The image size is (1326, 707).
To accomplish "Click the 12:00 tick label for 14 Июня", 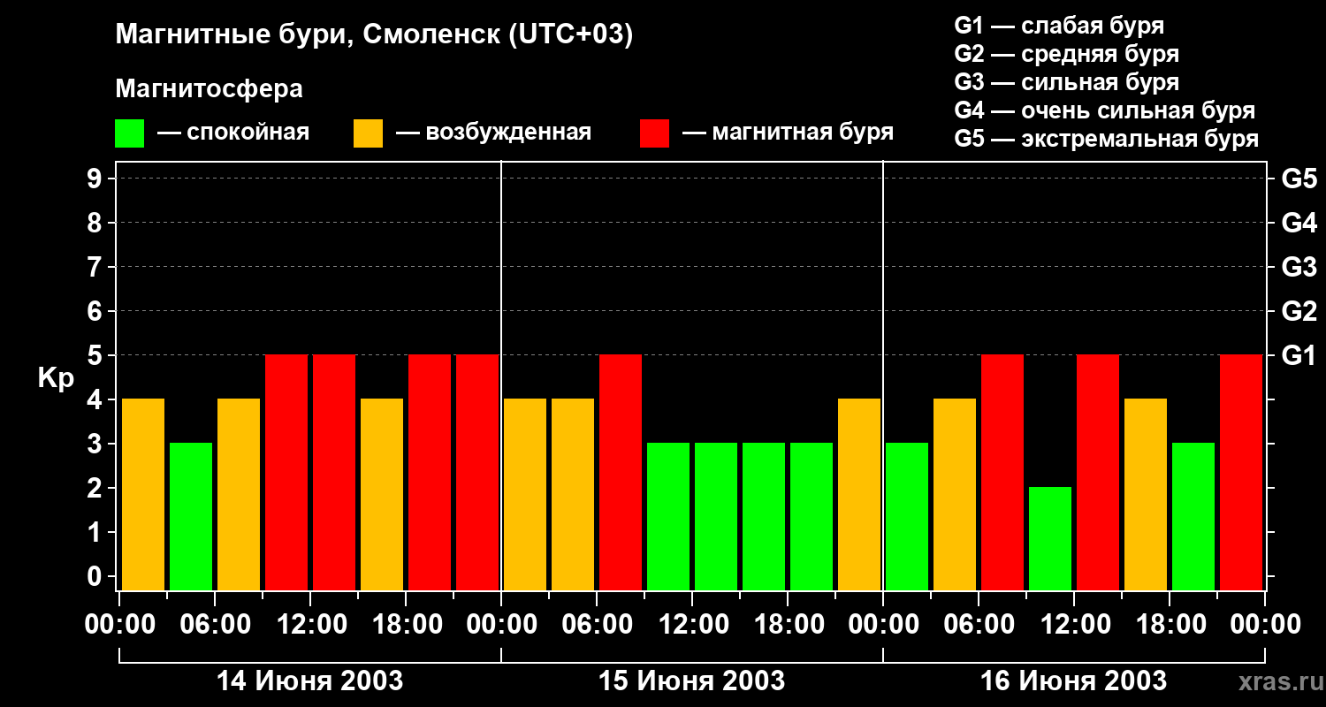I will (x=310, y=625).
